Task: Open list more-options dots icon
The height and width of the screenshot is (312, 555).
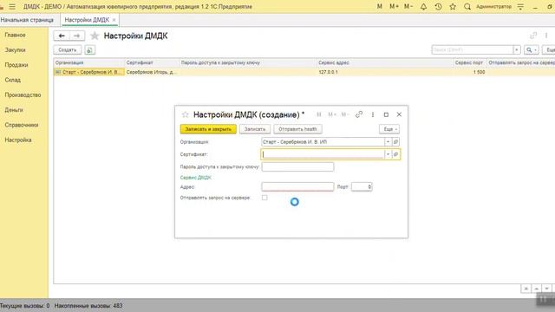Action: [546, 36]
